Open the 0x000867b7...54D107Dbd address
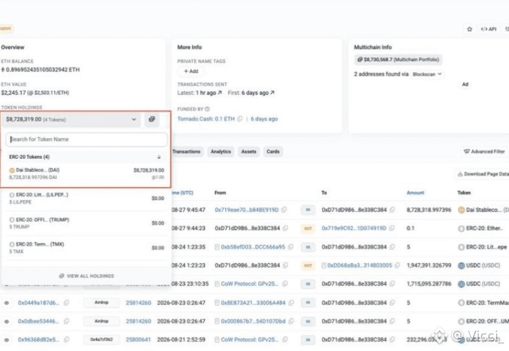 [253, 322]
